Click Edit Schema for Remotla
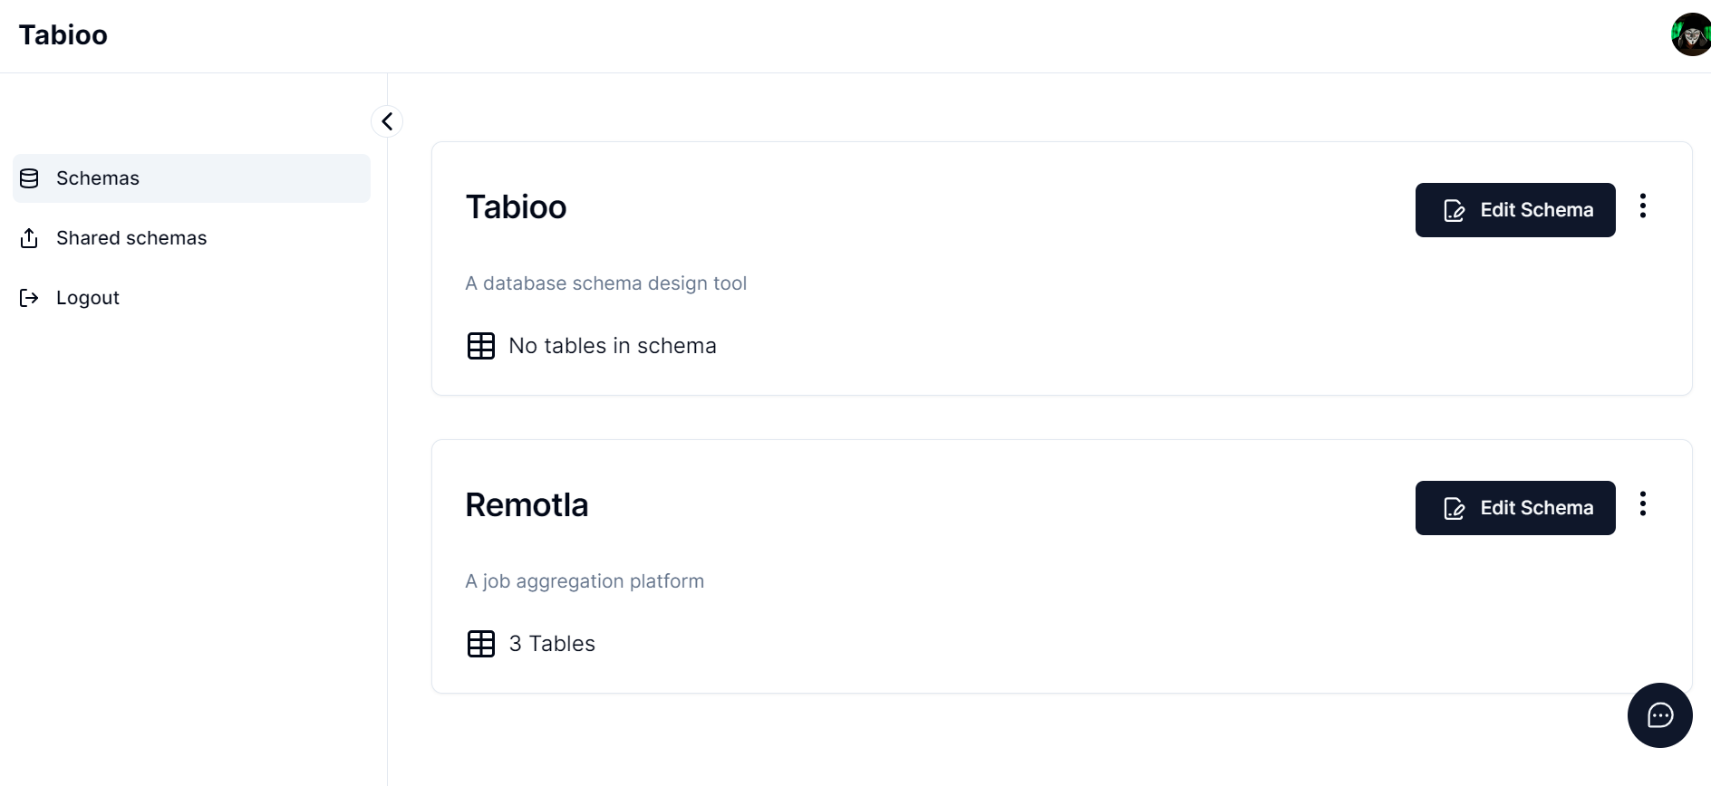This screenshot has height=786, width=1711. coord(1515,508)
